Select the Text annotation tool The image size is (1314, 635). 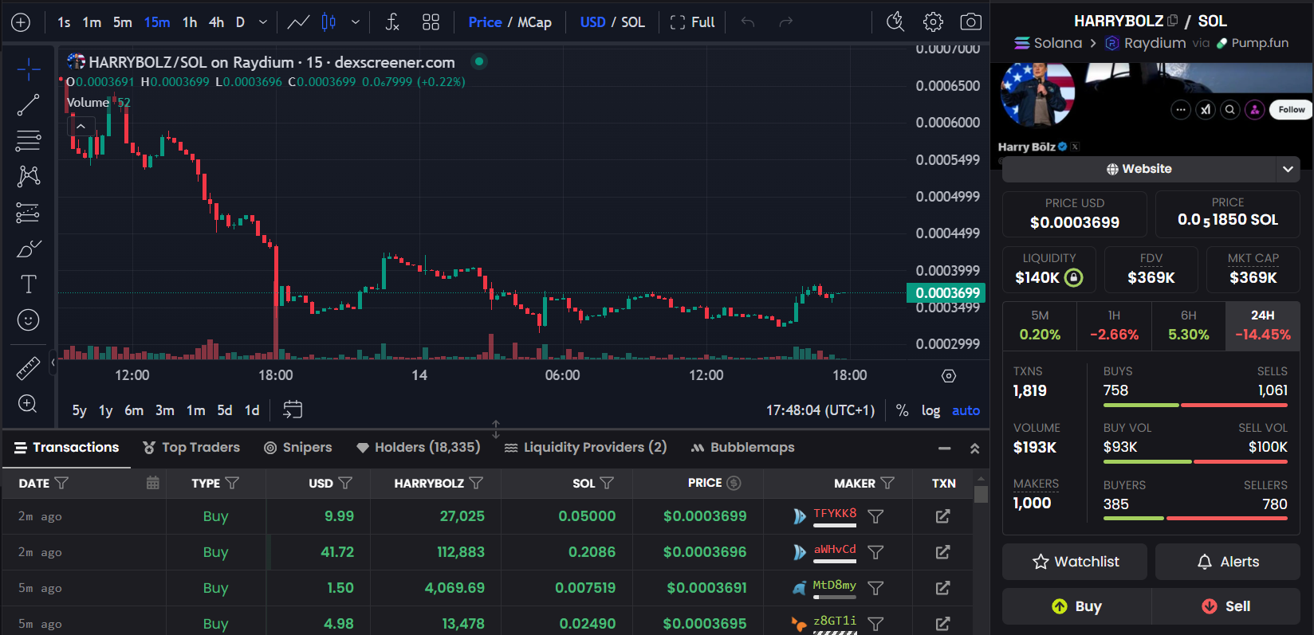point(28,284)
